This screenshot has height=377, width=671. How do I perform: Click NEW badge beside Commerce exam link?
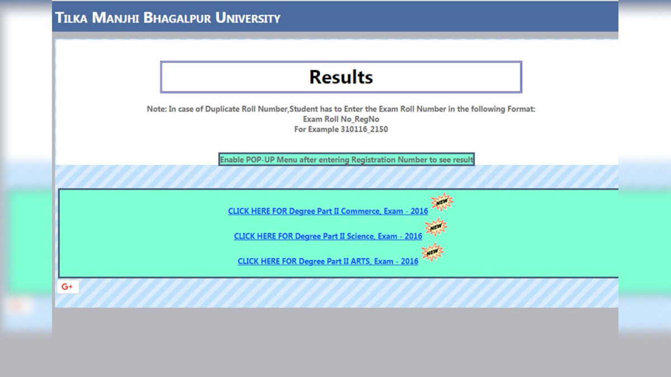(x=442, y=202)
